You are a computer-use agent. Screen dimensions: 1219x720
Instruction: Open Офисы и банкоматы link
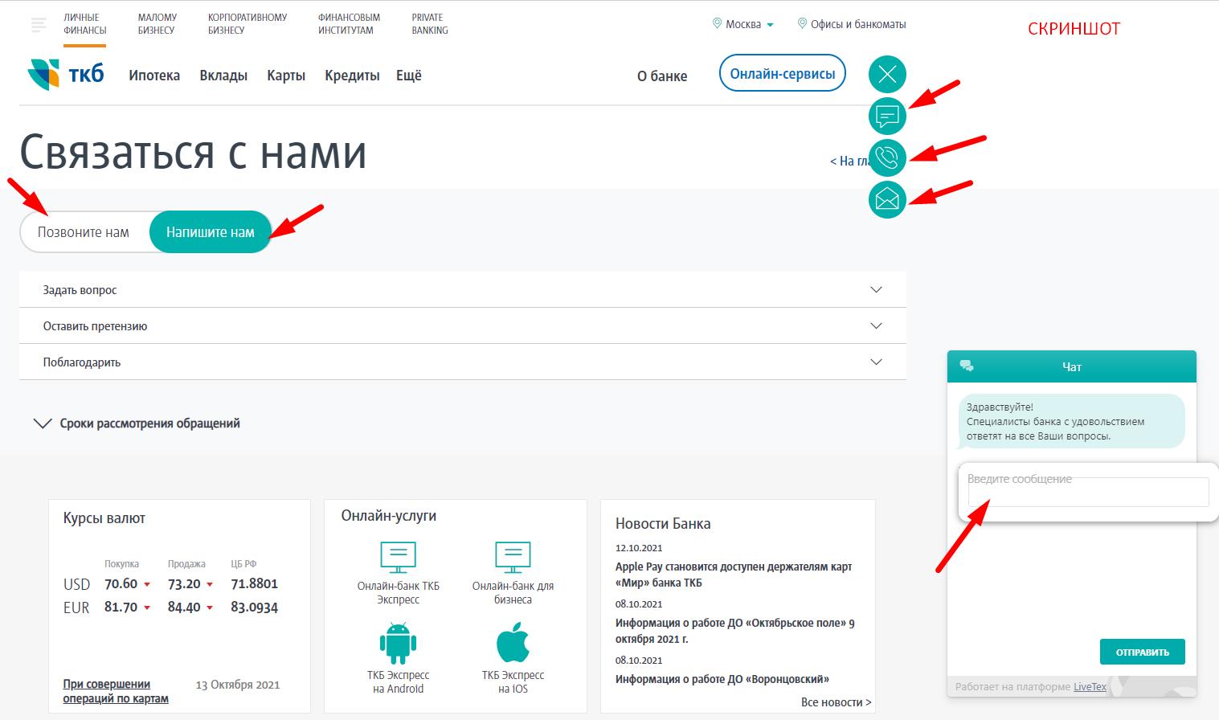pos(851,24)
